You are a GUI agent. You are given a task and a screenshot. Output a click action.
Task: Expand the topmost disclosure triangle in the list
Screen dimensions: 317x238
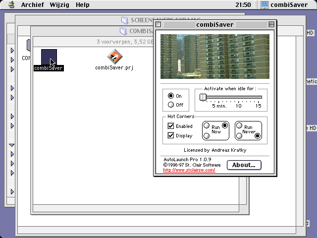pos(12,50)
